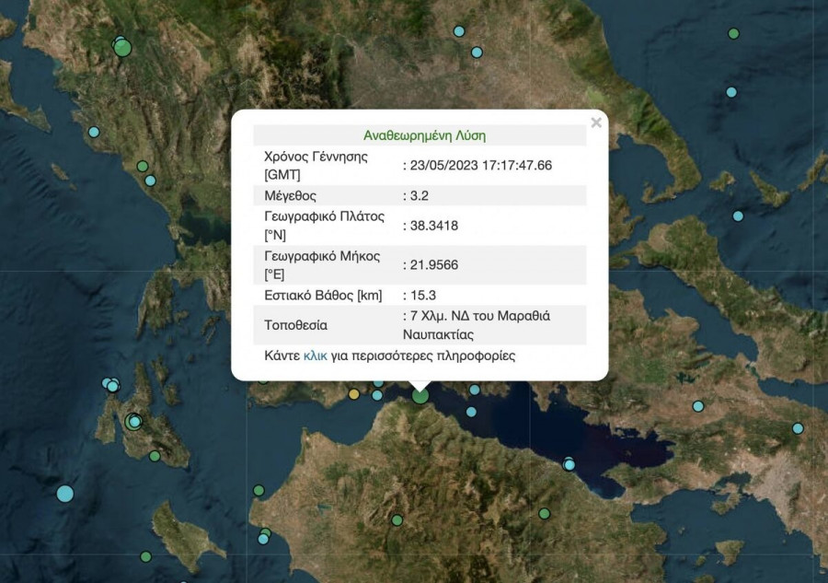The height and width of the screenshot is (583, 828).
Task: Click the yellow earthquake marker
Action: pyautogui.click(x=354, y=394)
